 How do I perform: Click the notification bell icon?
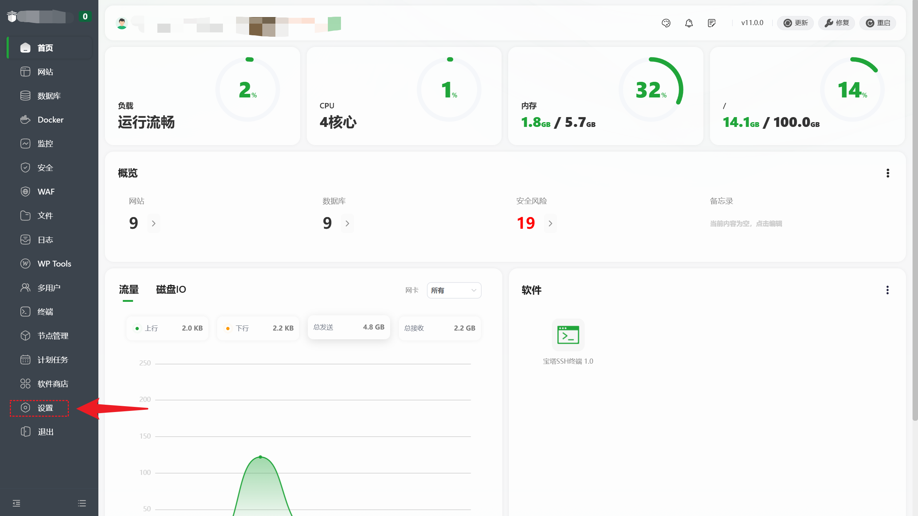pyautogui.click(x=688, y=23)
